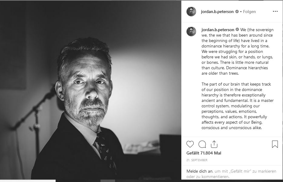Open more options three-dot menu

tap(275, 11)
